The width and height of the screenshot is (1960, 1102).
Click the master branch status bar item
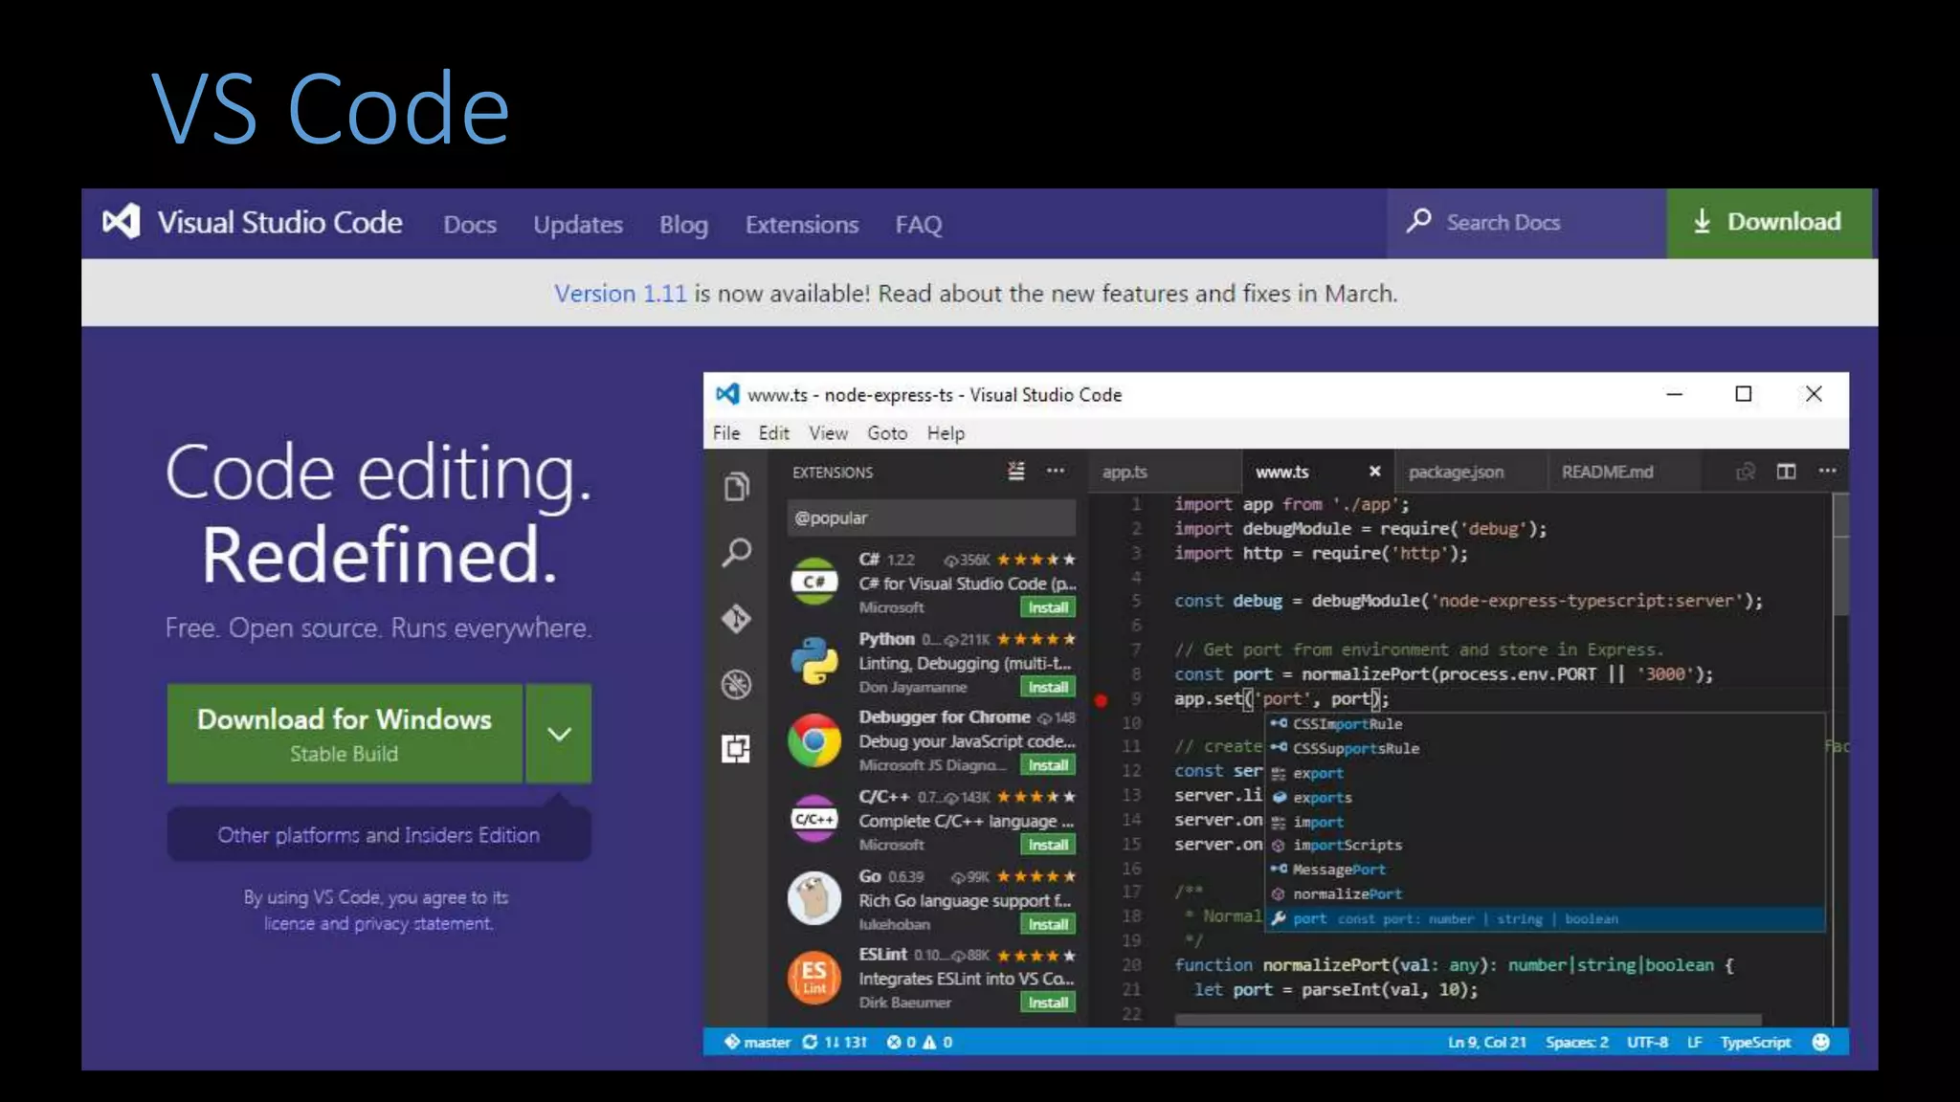click(757, 1042)
